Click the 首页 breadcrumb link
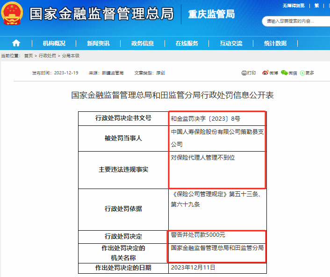The height and width of the screenshot is (277, 330). (29, 56)
